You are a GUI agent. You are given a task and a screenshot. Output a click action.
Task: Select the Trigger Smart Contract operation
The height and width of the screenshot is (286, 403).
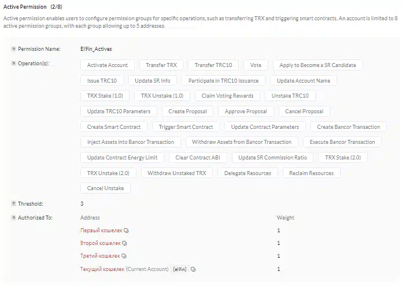point(186,127)
